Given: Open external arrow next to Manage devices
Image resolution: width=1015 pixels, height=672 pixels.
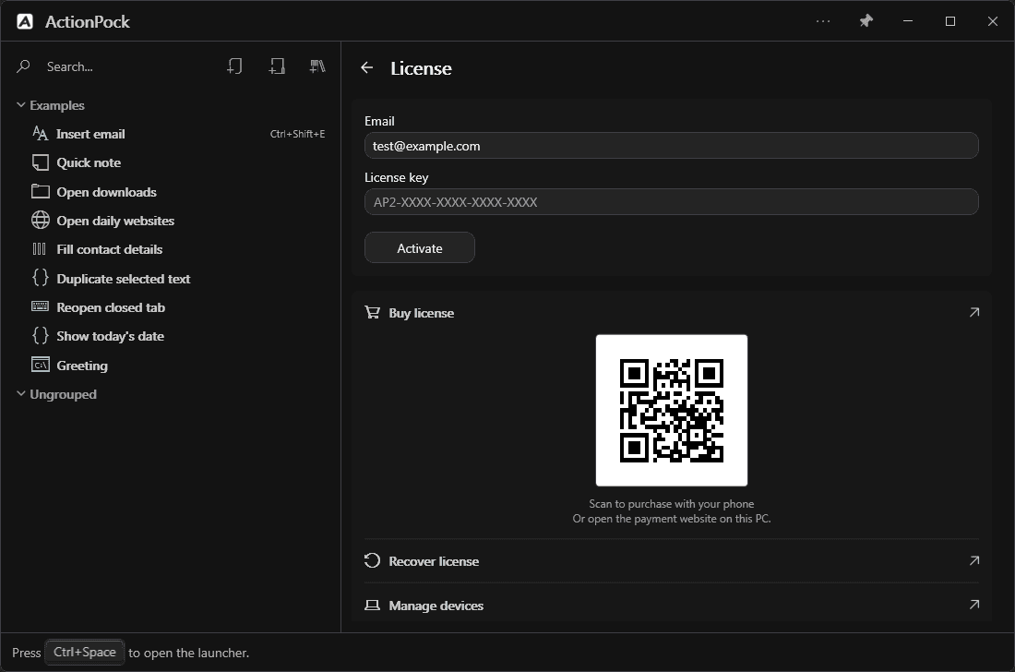Looking at the screenshot, I should click(x=973, y=605).
